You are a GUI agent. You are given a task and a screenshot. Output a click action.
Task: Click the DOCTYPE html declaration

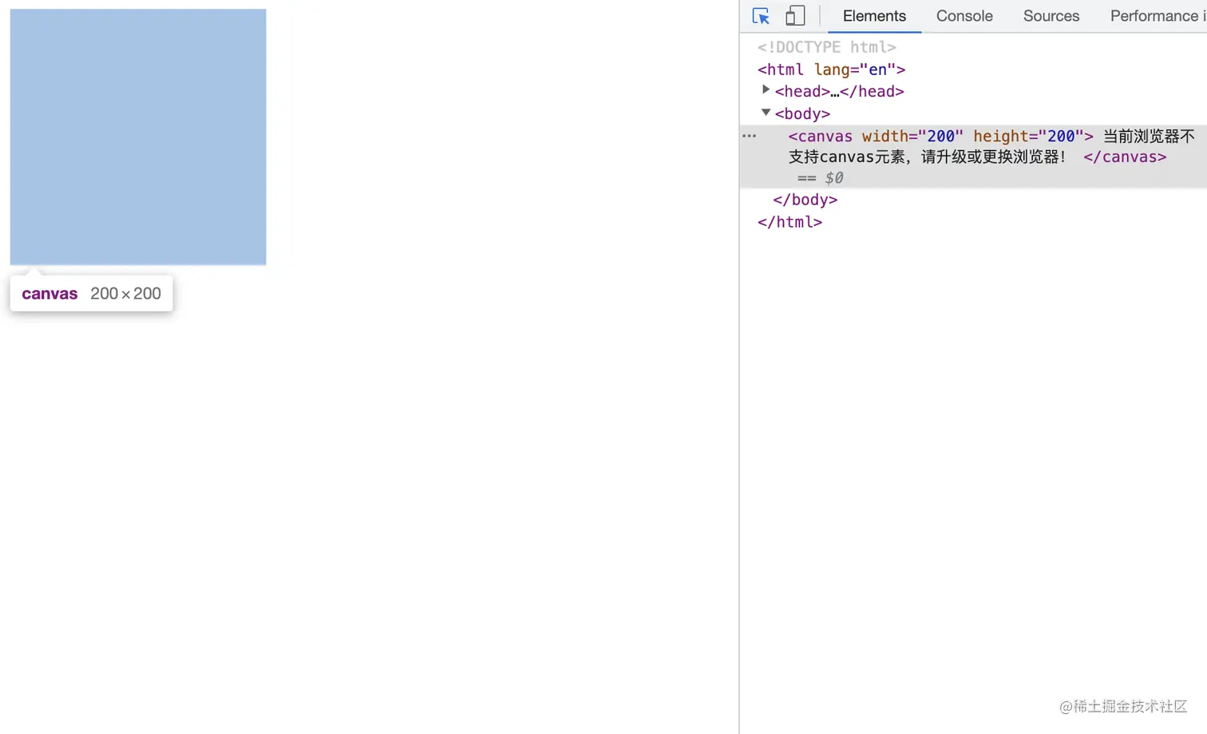coord(826,47)
